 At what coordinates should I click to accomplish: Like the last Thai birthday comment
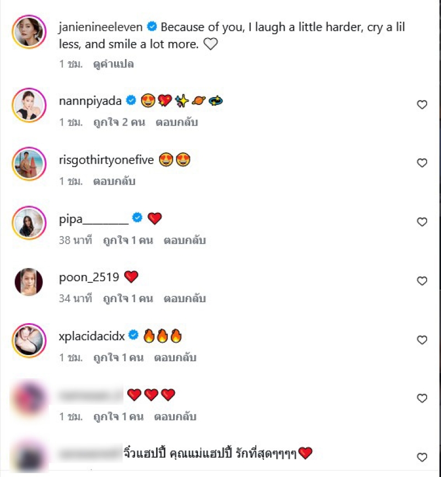pyautogui.click(x=422, y=457)
